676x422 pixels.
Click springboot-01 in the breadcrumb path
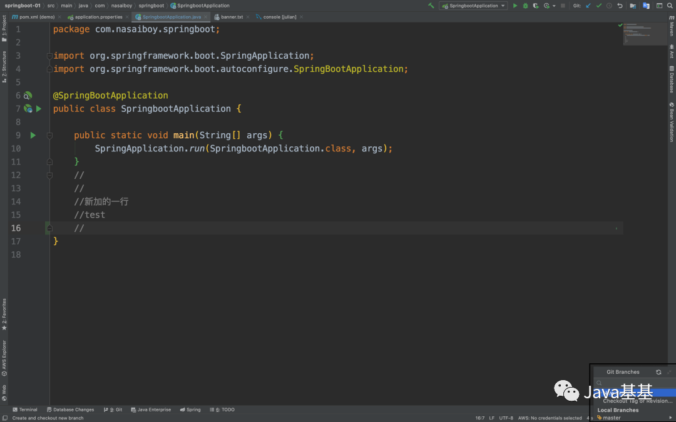pos(23,6)
